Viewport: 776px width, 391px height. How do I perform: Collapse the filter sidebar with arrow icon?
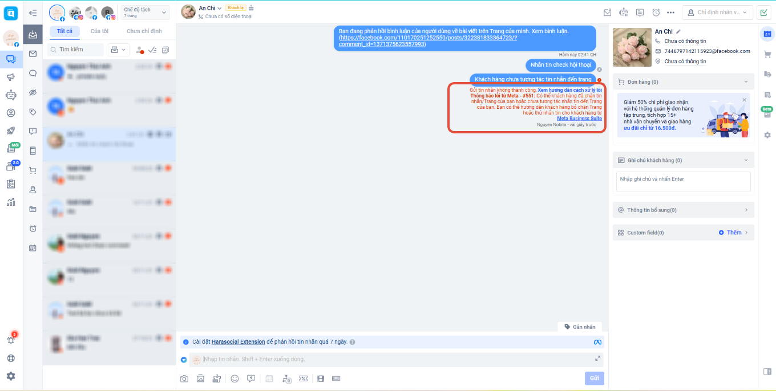point(33,13)
